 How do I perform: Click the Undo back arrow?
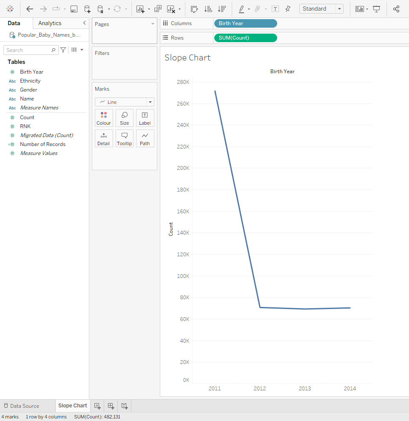click(x=30, y=9)
